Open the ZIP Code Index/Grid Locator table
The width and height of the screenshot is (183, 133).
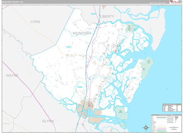(x=172, y=108)
